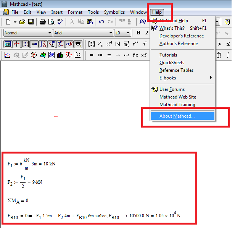
Task: Click the evaluate numerically = icon
Action: point(92,55)
